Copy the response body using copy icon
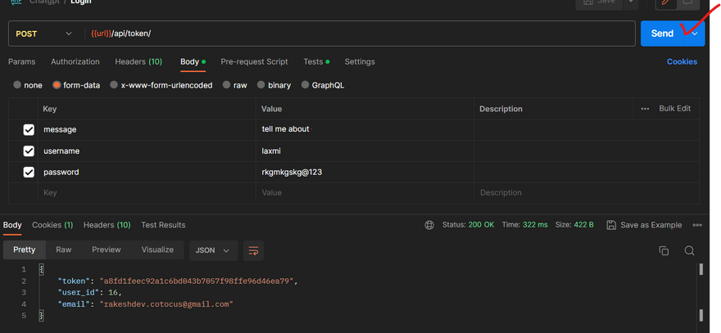The height and width of the screenshot is (333, 721). pyautogui.click(x=664, y=250)
